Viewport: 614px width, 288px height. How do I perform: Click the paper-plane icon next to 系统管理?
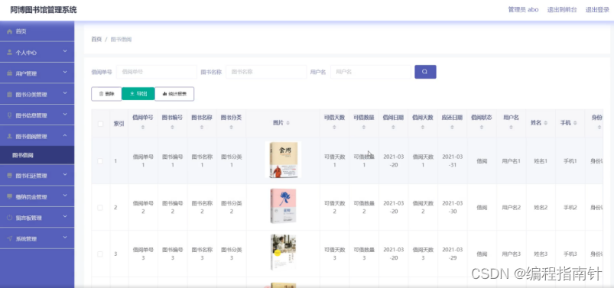pyautogui.click(x=10, y=238)
